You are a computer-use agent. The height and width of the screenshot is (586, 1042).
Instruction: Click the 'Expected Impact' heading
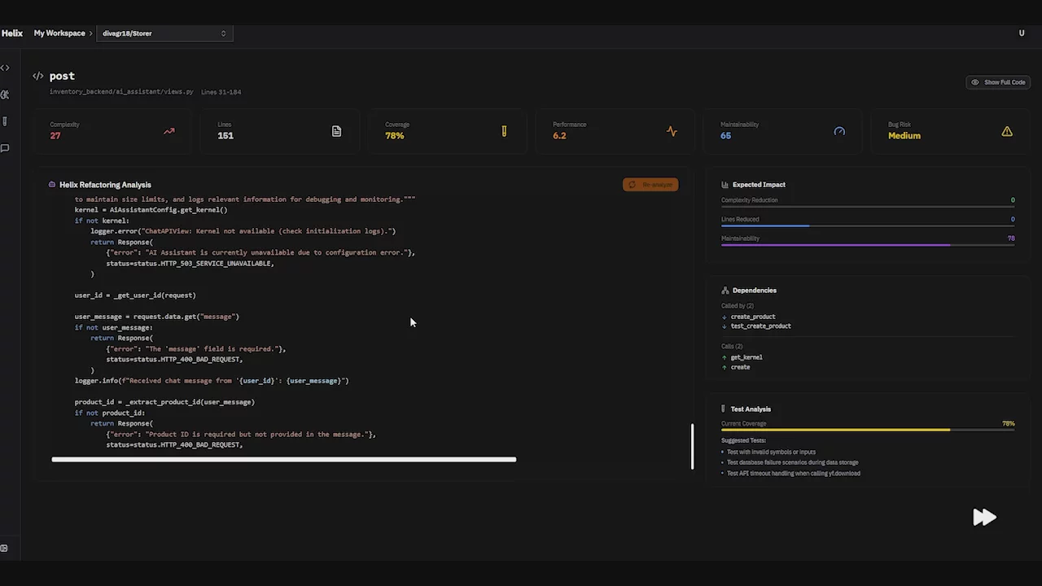[759, 185]
